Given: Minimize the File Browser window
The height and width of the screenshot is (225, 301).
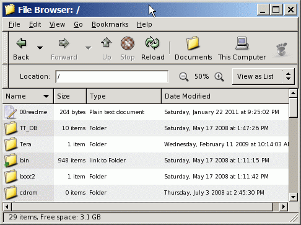Looking at the screenshot, I should [x=263, y=9].
